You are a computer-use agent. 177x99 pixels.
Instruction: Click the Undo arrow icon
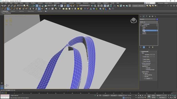pyautogui.click(x=2, y=6)
